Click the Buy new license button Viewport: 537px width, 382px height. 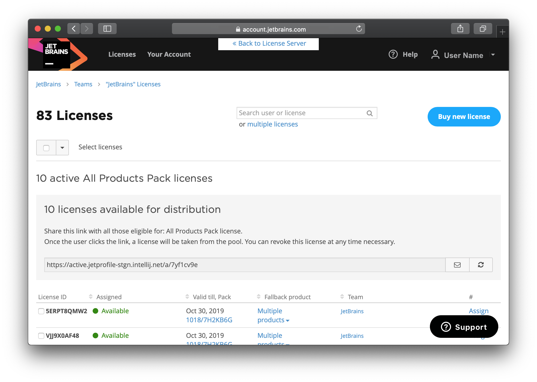coord(464,116)
